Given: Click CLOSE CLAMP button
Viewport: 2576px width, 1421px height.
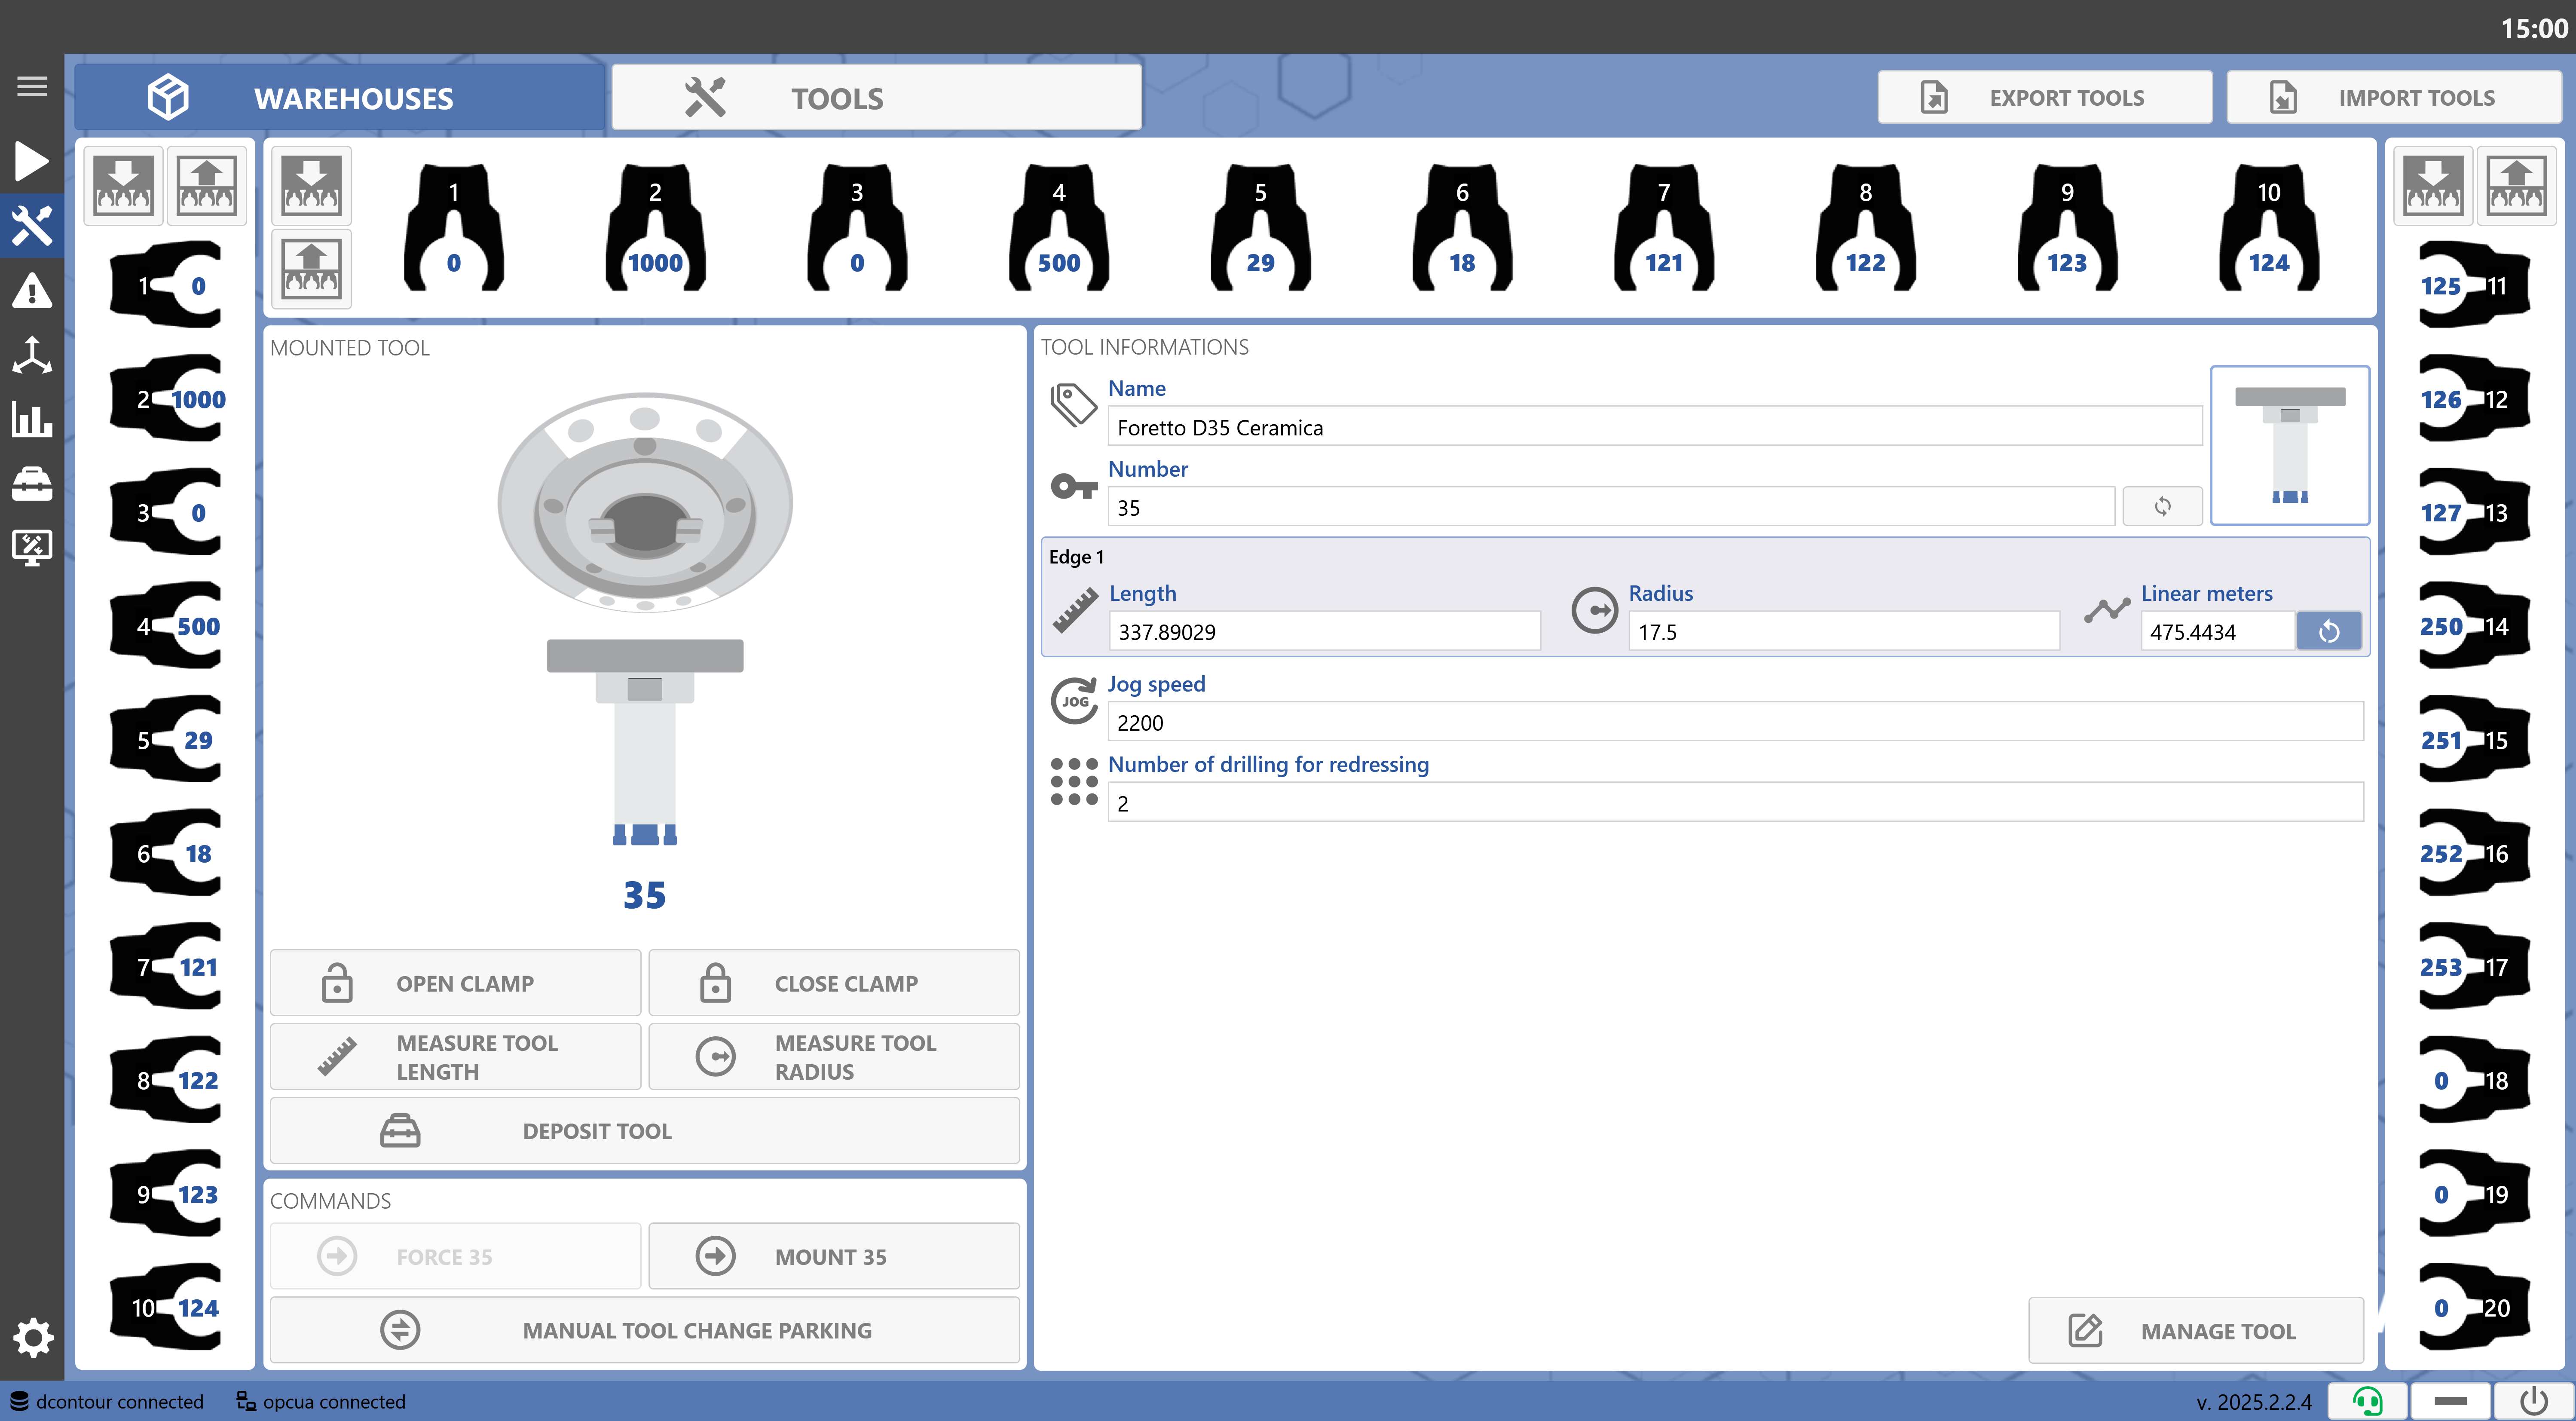Looking at the screenshot, I should coord(834,983).
